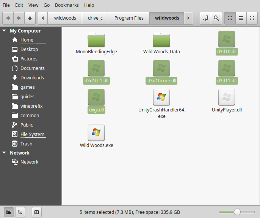Open the first wildwoods breadcrumb segment

click(x=65, y=18)
